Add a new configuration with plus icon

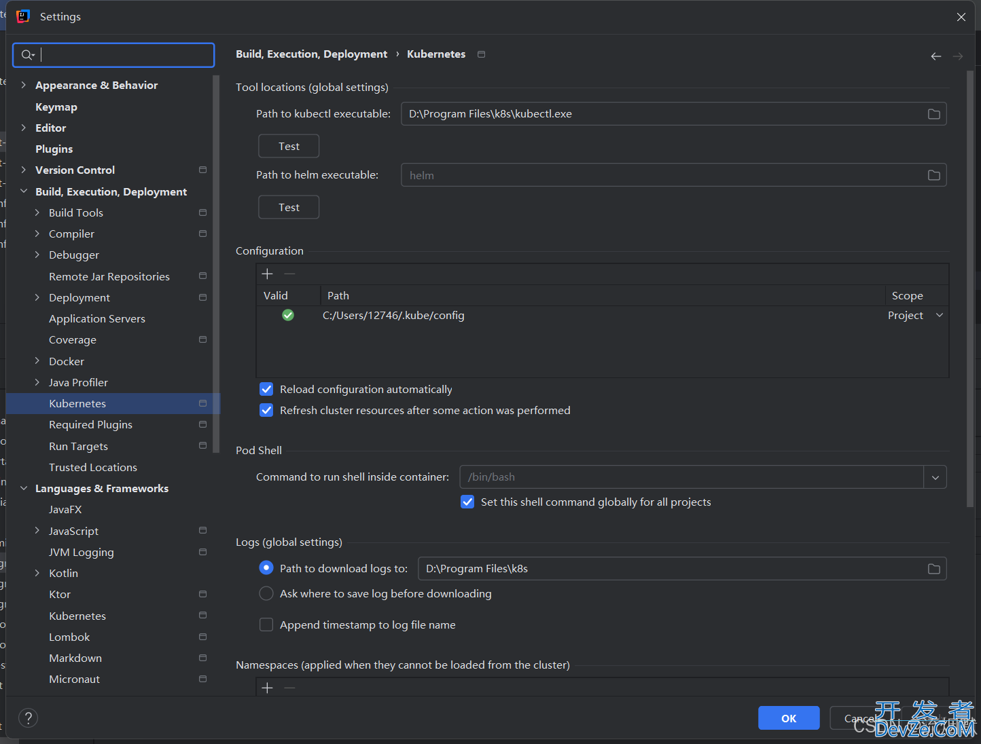point(268,274)
